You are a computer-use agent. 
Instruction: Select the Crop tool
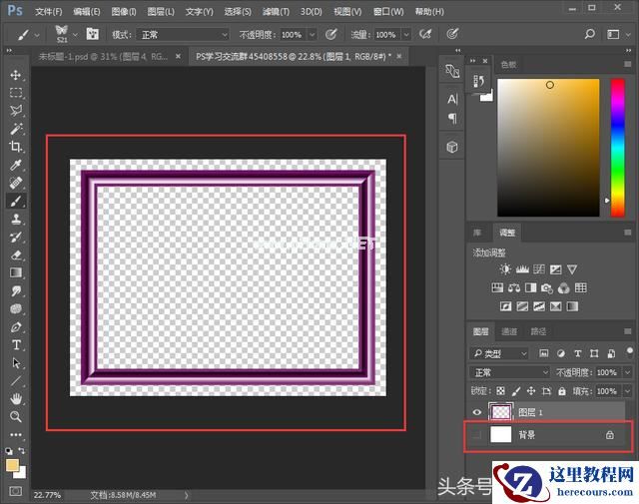[x=16, y=147]
